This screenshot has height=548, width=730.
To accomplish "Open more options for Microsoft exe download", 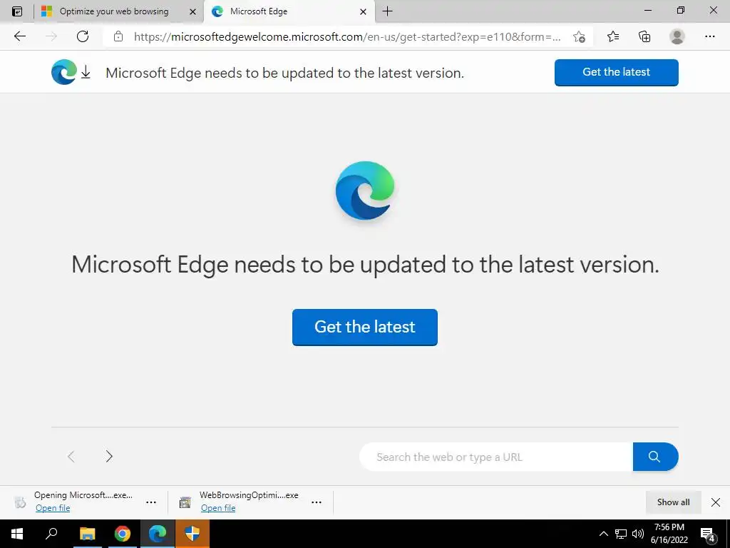I will [x=151, y=502].
